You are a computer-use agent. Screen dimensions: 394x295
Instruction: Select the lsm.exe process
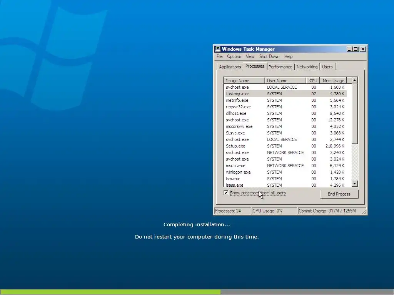(x=285, y=179)
